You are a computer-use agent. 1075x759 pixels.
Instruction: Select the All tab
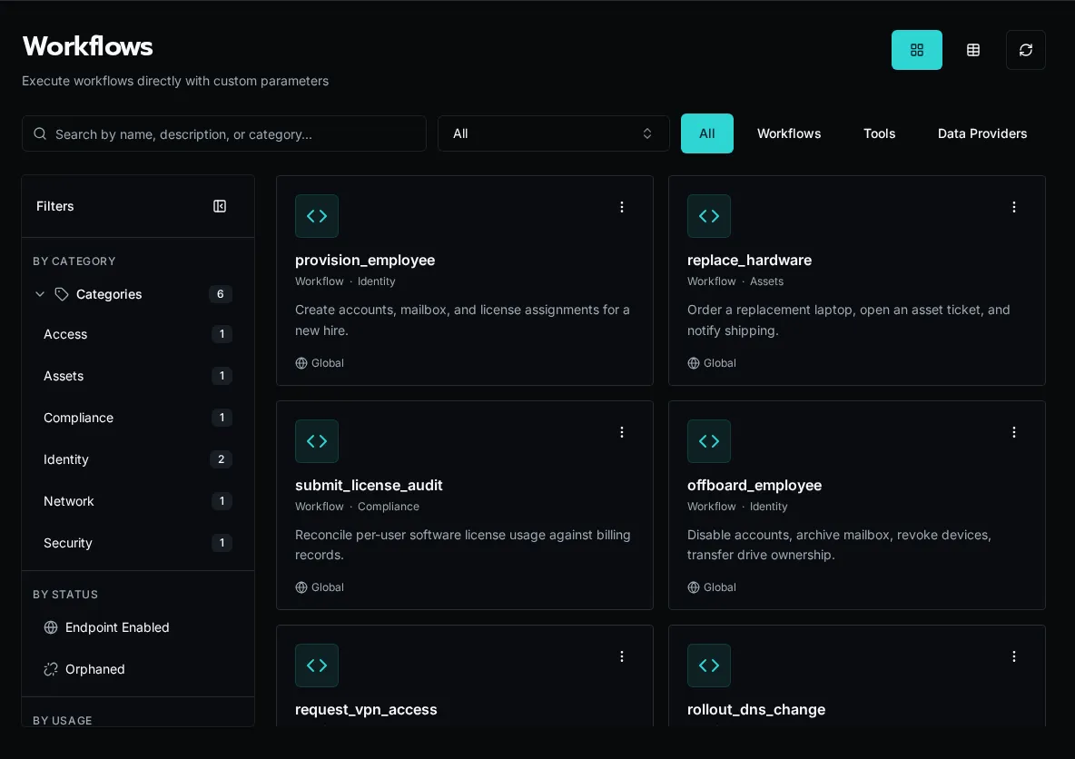[707, 133]
